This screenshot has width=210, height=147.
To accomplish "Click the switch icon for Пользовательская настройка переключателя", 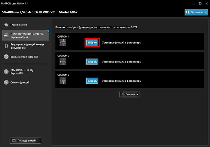I will pos(6,35).
